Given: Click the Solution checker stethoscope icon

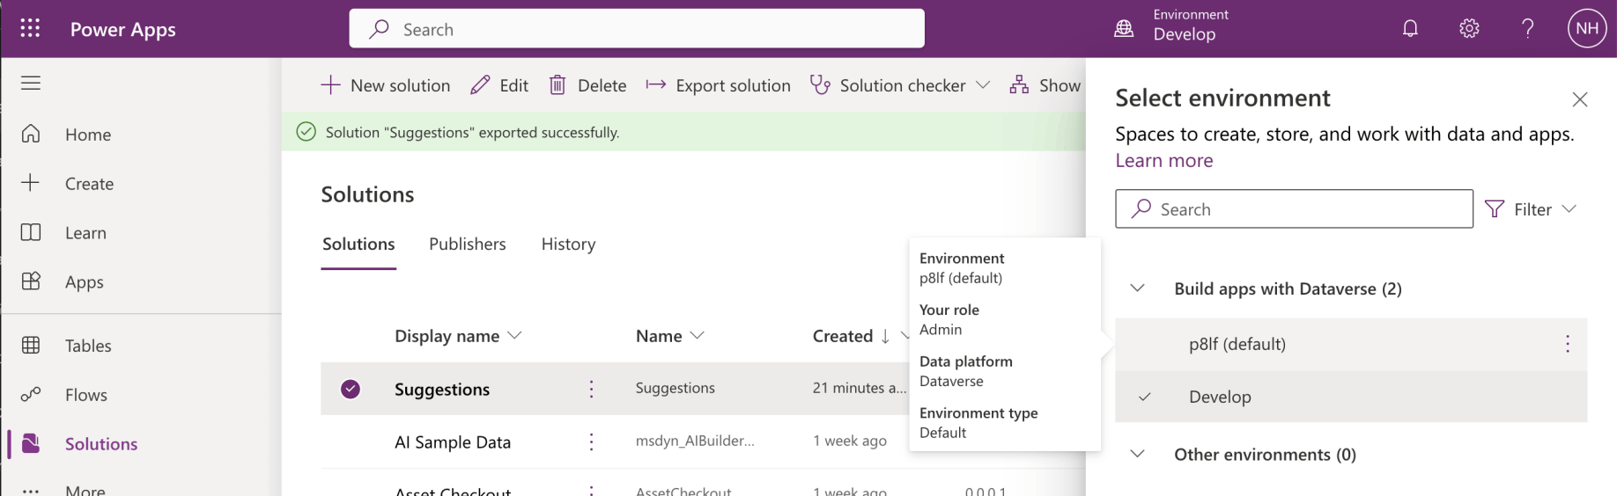Looking at the screenshot, I should click(820, 85).
